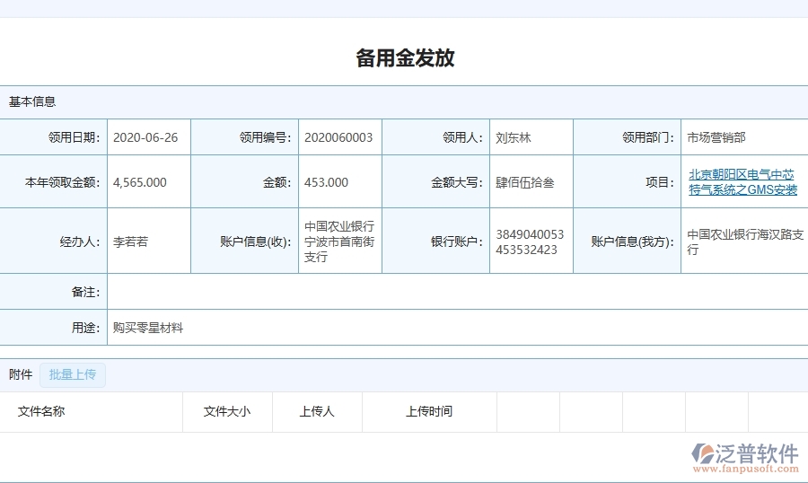Screen dimensions: 808x483
Task: Click the 金额 field showing 453.000
Action: pos(327,182)
